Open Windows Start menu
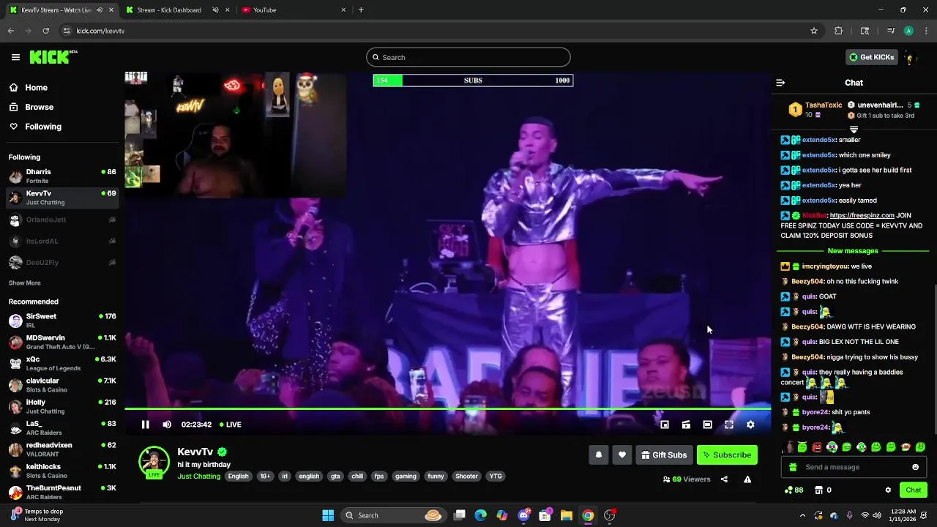Screen dimensions: 937x527 (x=328, y=515)
